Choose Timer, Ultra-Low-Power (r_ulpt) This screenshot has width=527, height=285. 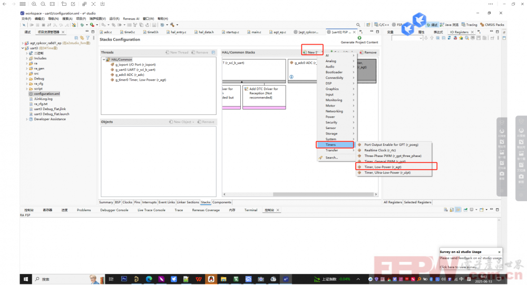[x=394, y=173]
